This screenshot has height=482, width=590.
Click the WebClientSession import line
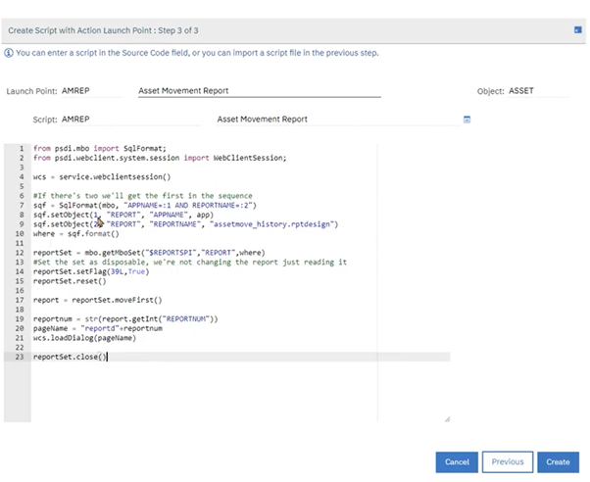(160, 158)
